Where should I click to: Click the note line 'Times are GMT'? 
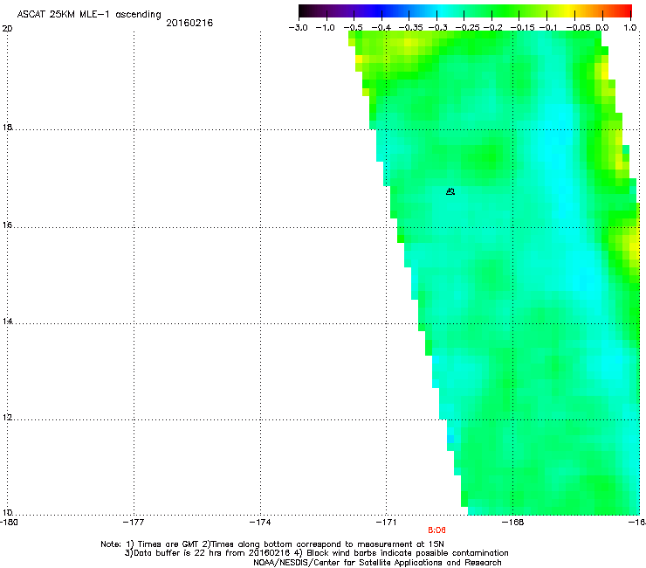(271, 544)
